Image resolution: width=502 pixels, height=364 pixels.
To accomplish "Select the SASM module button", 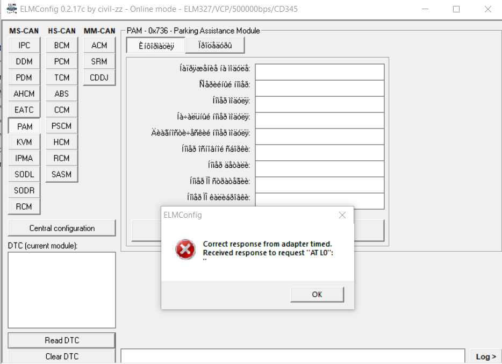I will tap(62, 174).
